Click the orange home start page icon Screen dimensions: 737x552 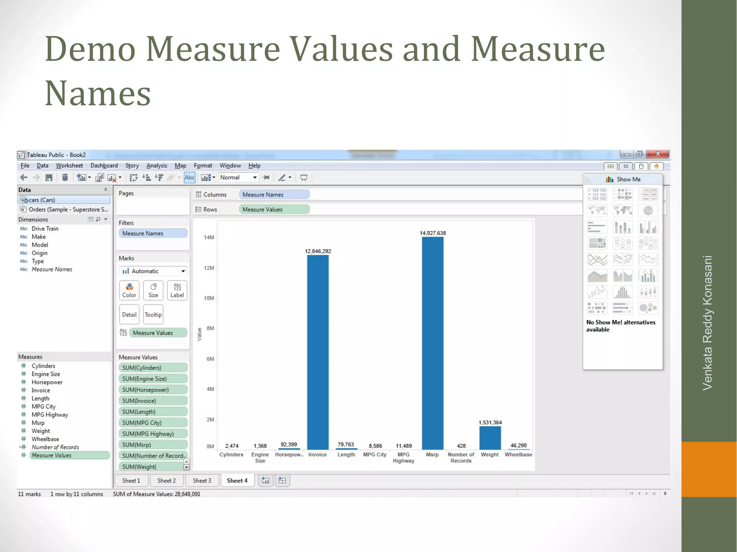click(656, 166)
